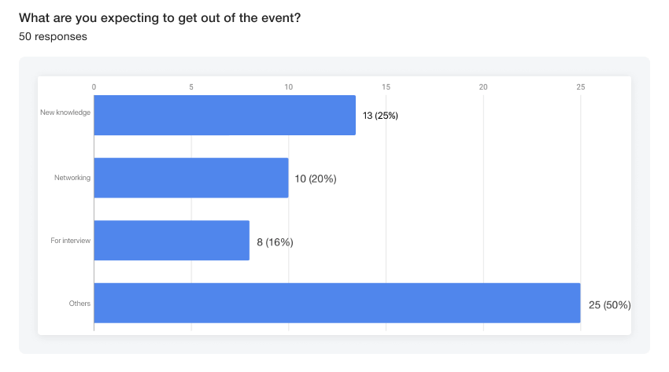669x372 pixels.
Task: Click the Others bar
Action: 337,303
